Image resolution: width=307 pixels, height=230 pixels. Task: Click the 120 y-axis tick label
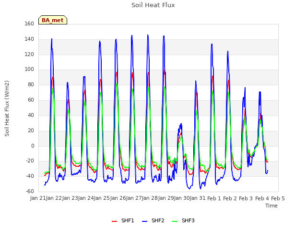29,54
